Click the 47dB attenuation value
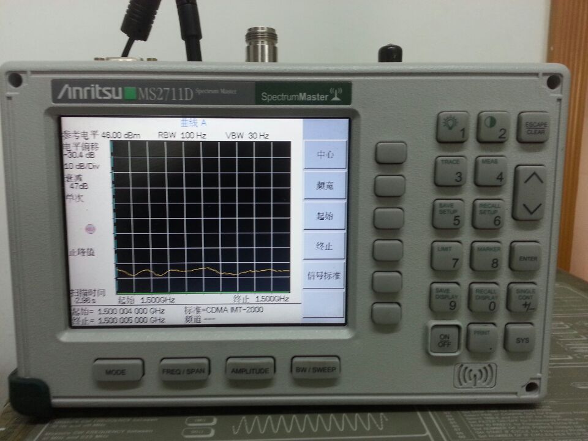This screenshot has height=441, width=588. coord(79,186)
